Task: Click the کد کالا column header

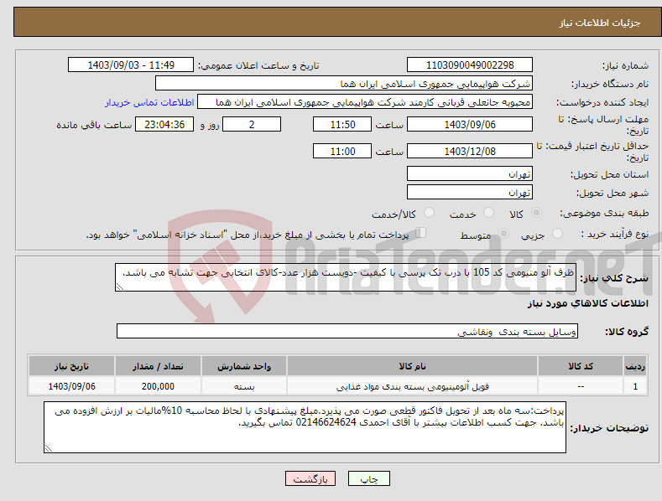Action: pos(581,366)
